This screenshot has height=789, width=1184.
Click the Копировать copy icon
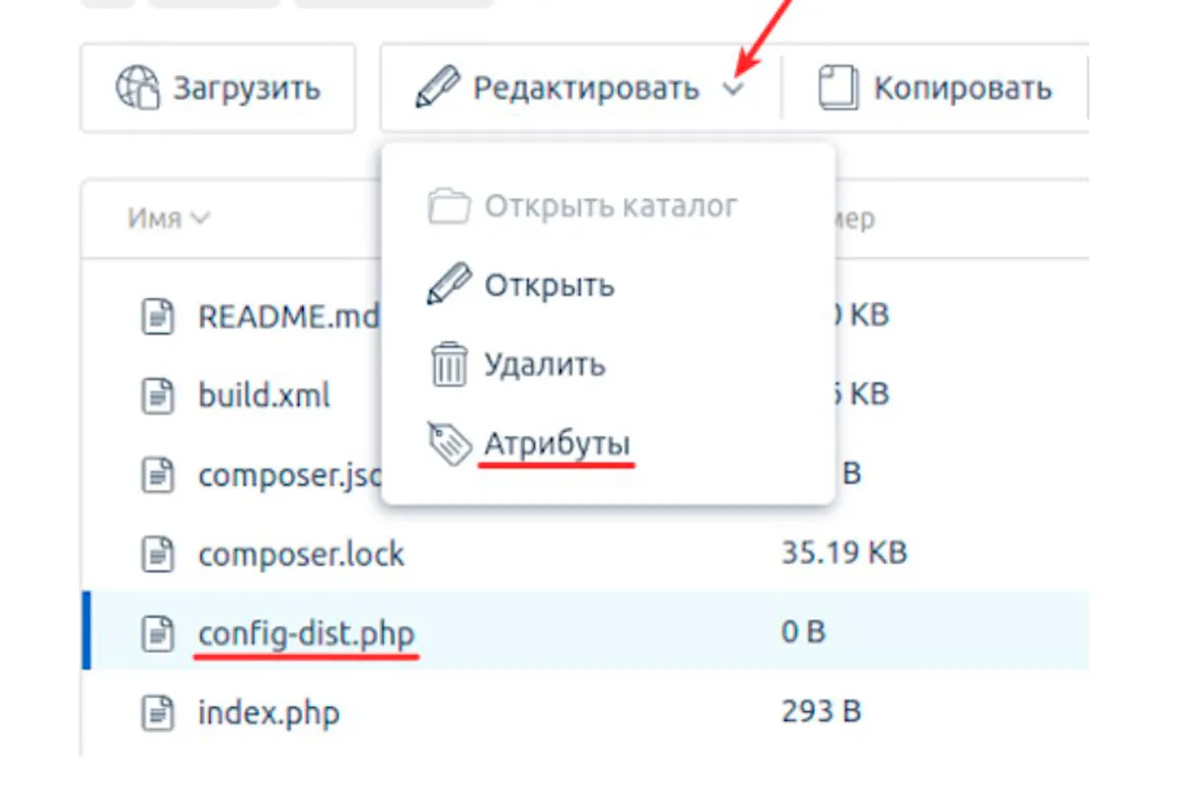click(838, 88)
